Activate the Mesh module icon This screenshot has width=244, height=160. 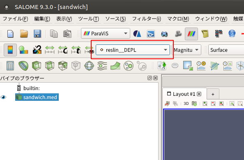(x=164, y=34)
